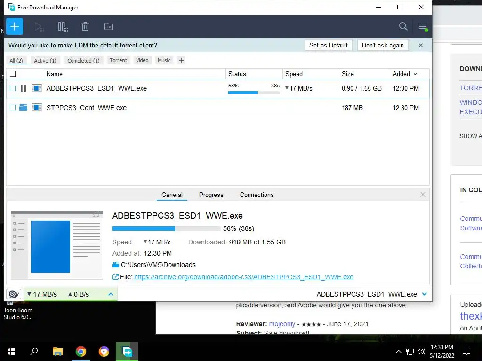The height and width of the screenshot is (361, 482).
Task: Open the C:\Users\VM5\Downloads folder path
Action: click(x=158, y=265)
